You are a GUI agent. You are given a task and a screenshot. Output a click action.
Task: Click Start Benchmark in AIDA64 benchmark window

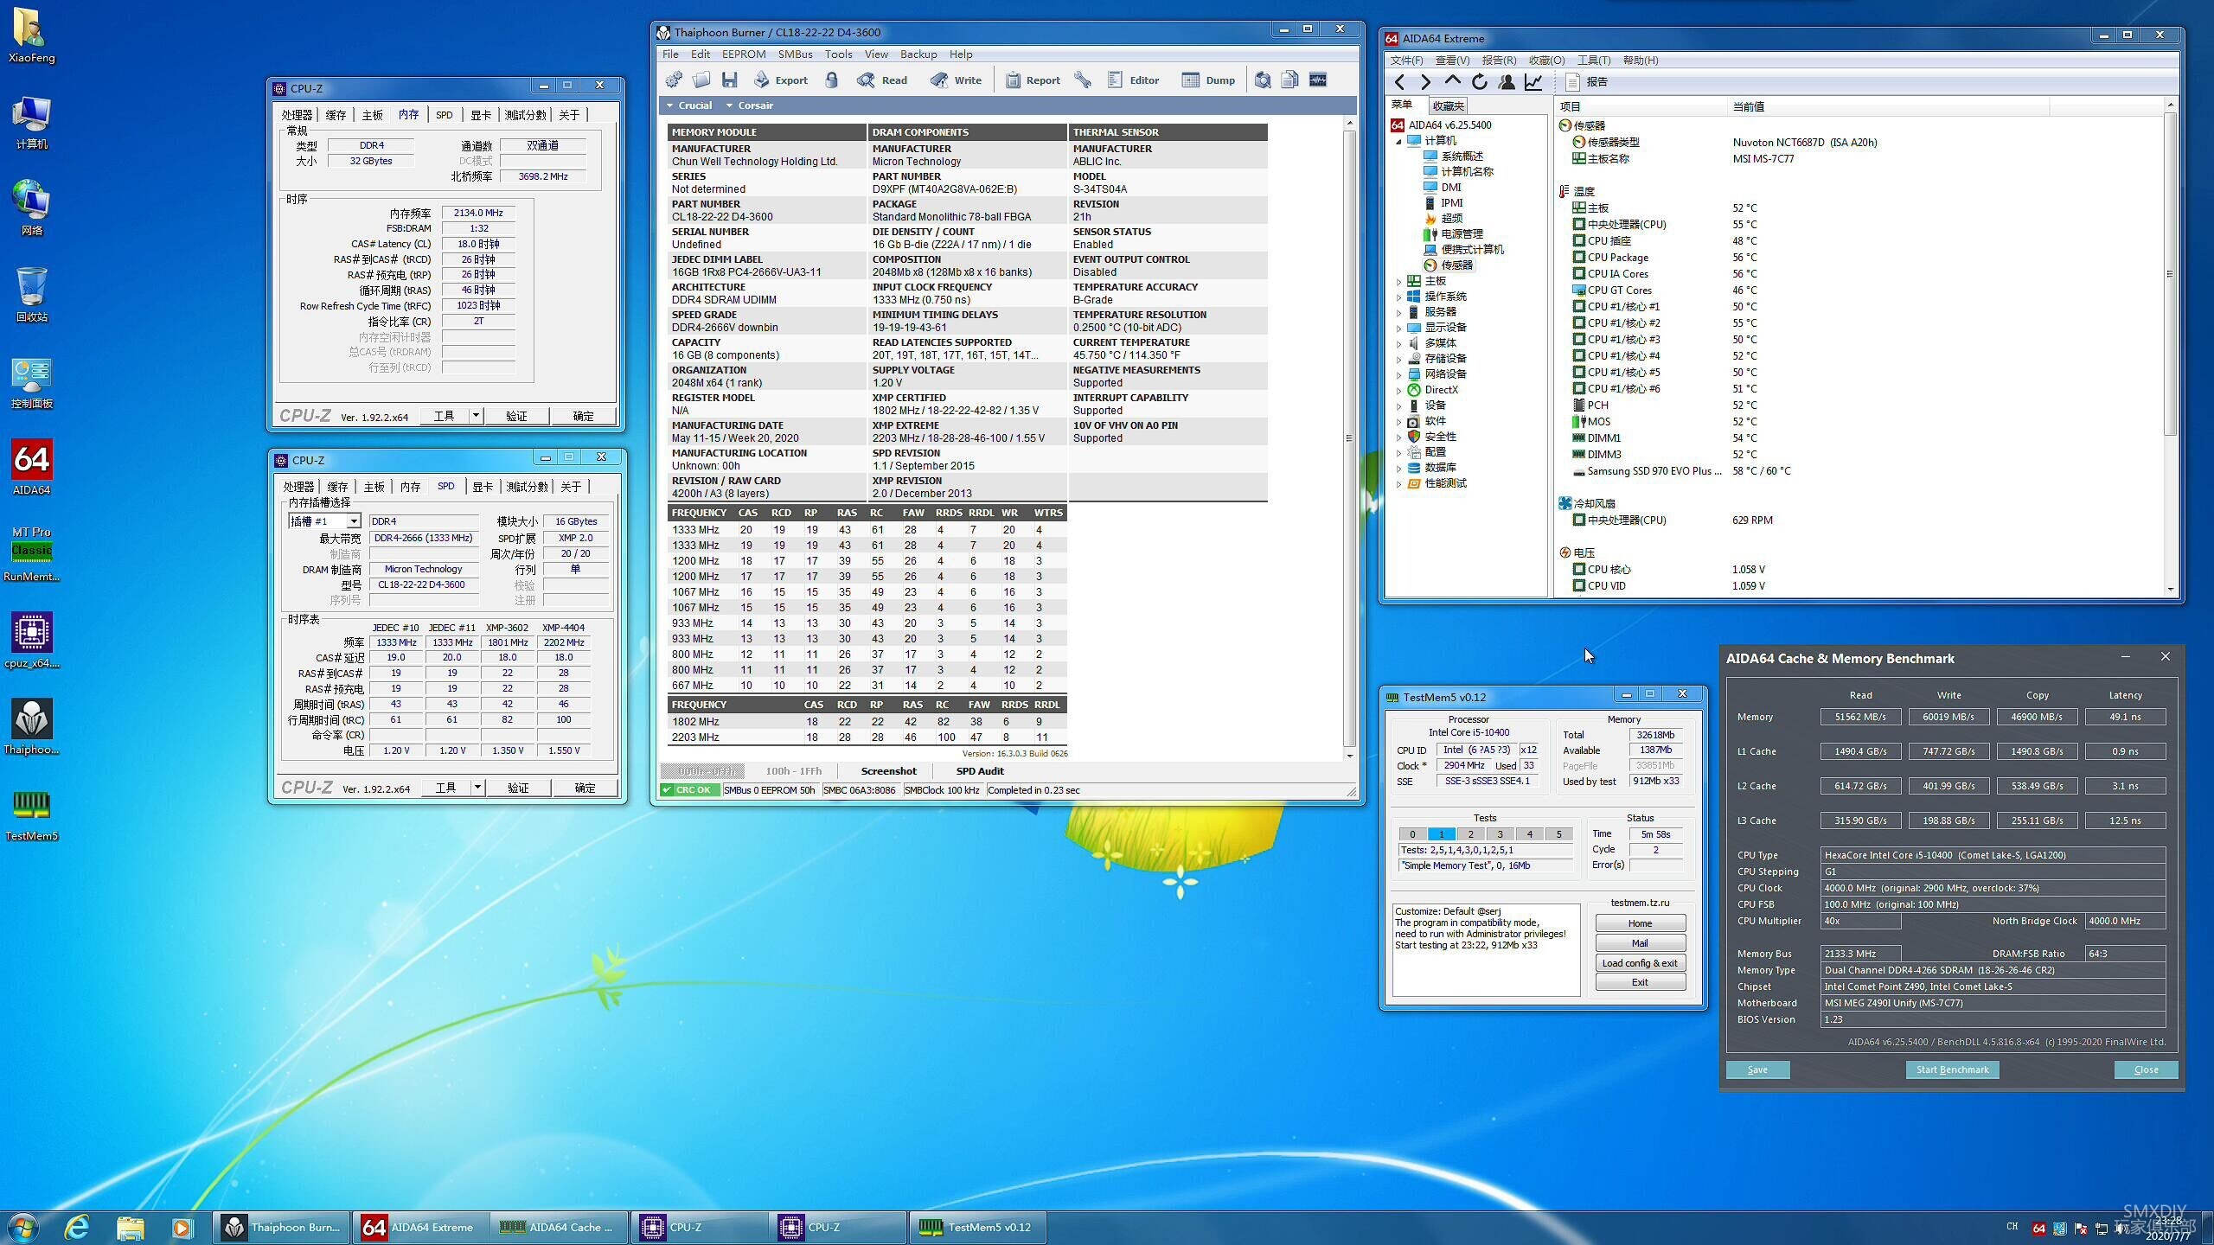pos(1952,1069)
